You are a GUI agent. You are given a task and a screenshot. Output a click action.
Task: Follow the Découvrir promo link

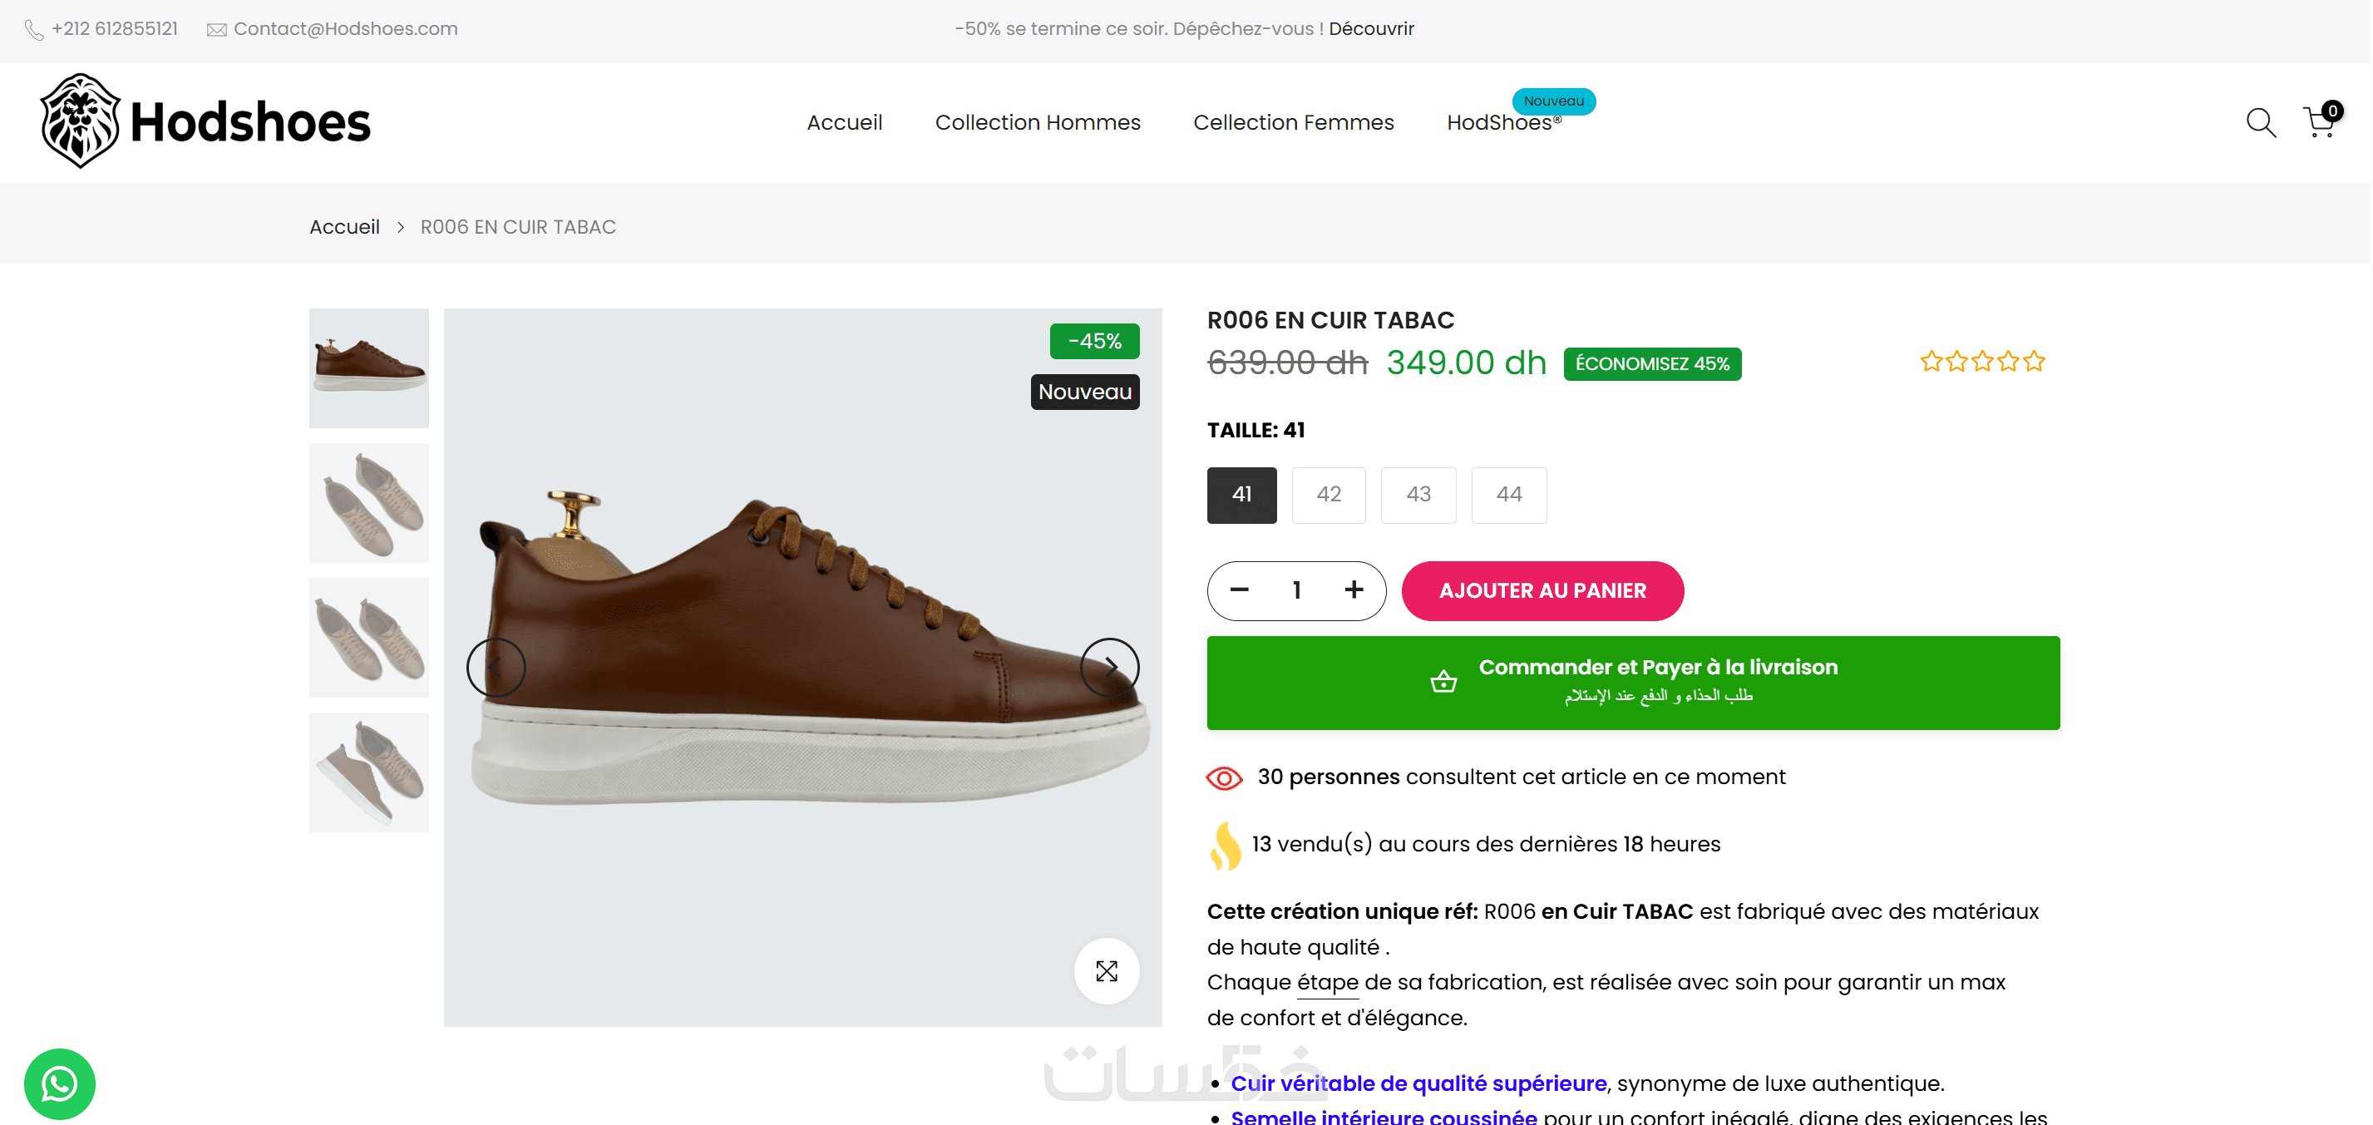[1371, 28]
